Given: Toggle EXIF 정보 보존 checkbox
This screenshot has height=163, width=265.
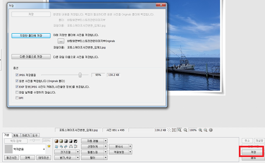Looking at the screenshot, I should tap(17, 87).
